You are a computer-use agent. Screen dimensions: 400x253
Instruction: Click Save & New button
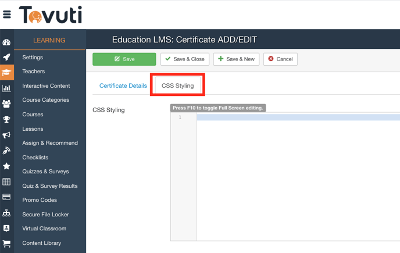(x=236, y=59)
